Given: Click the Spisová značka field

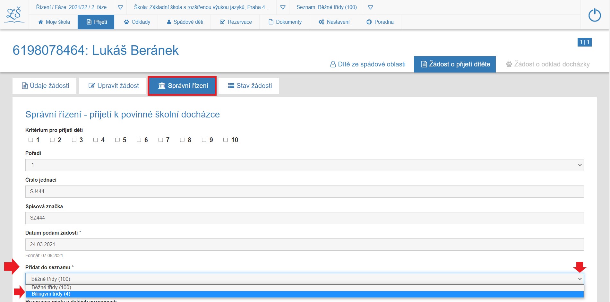Looking at the screenshot, I should click(x=305, y=218).
